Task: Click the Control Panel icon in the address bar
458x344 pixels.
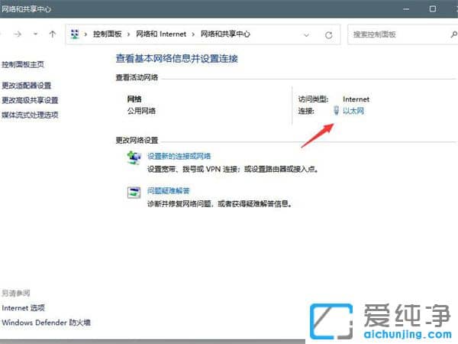Action: coord(75,34)
